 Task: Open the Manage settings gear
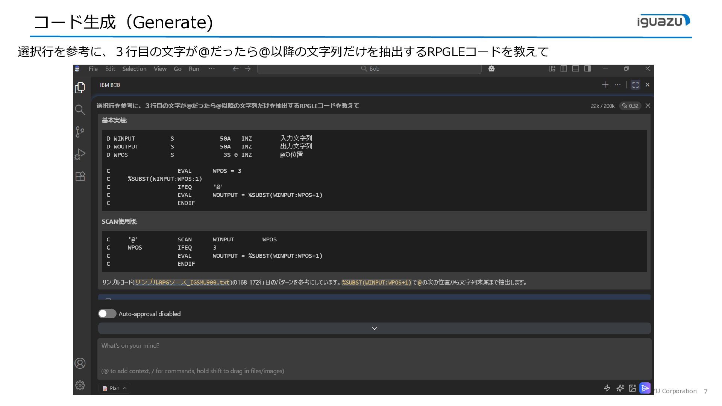click(80, 385)
